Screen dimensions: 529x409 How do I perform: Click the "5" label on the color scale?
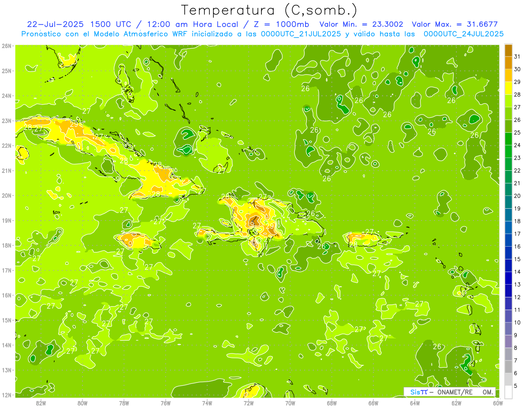[x=516, y=386]
